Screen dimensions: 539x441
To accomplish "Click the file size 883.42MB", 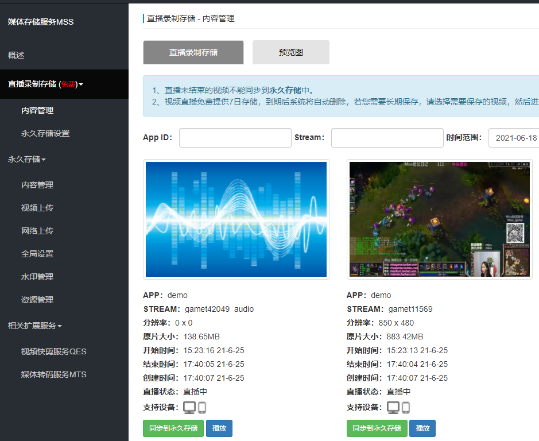I will [405, 336].
